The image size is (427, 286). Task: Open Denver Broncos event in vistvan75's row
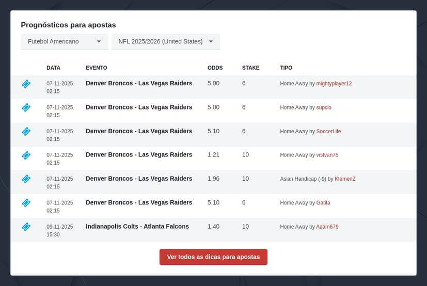click(139, 154)
